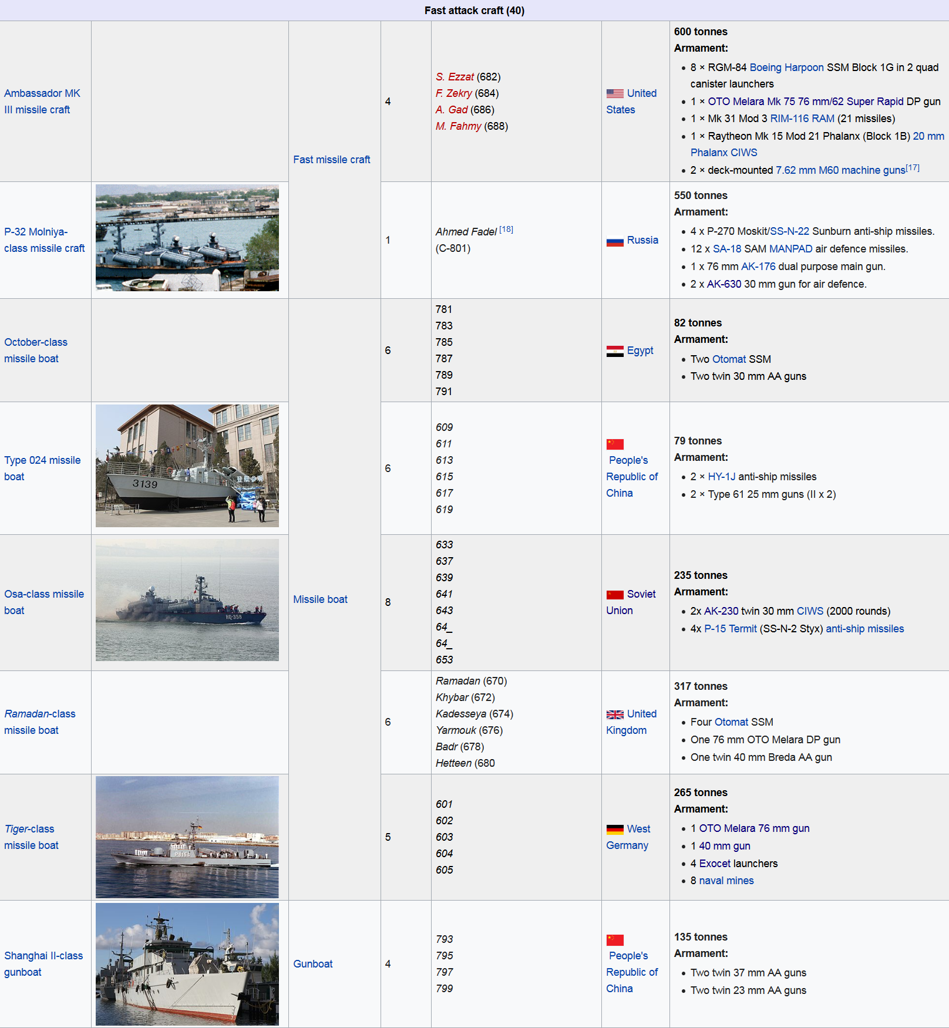This screenshot has width=949, height=1028.
Task: Open citation reference 18 after Ahmed Fadel
Action: point(506,230)
